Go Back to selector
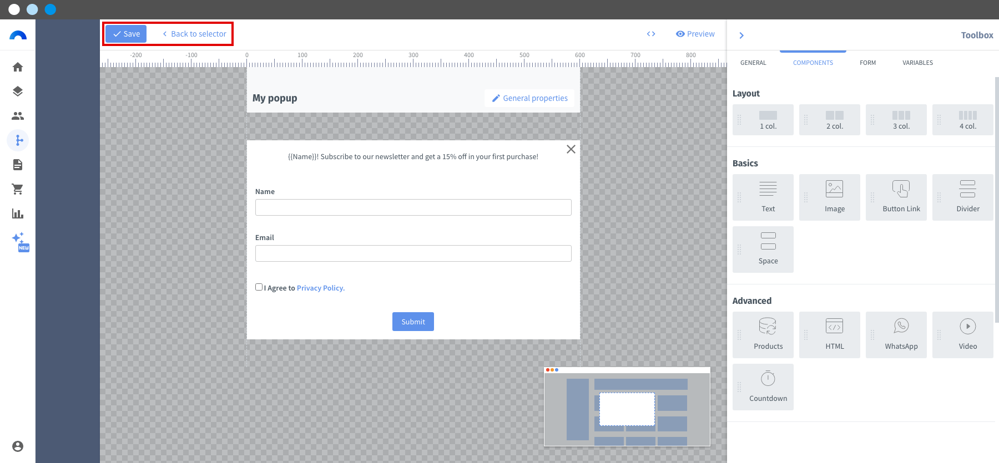The width and height of the screenshot is (999, 463). coord(194,34)
